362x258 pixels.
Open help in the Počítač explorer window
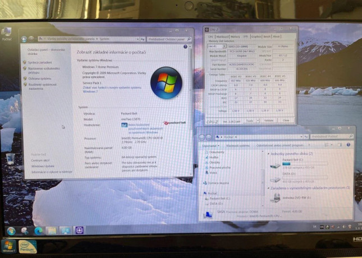(349, 145)
